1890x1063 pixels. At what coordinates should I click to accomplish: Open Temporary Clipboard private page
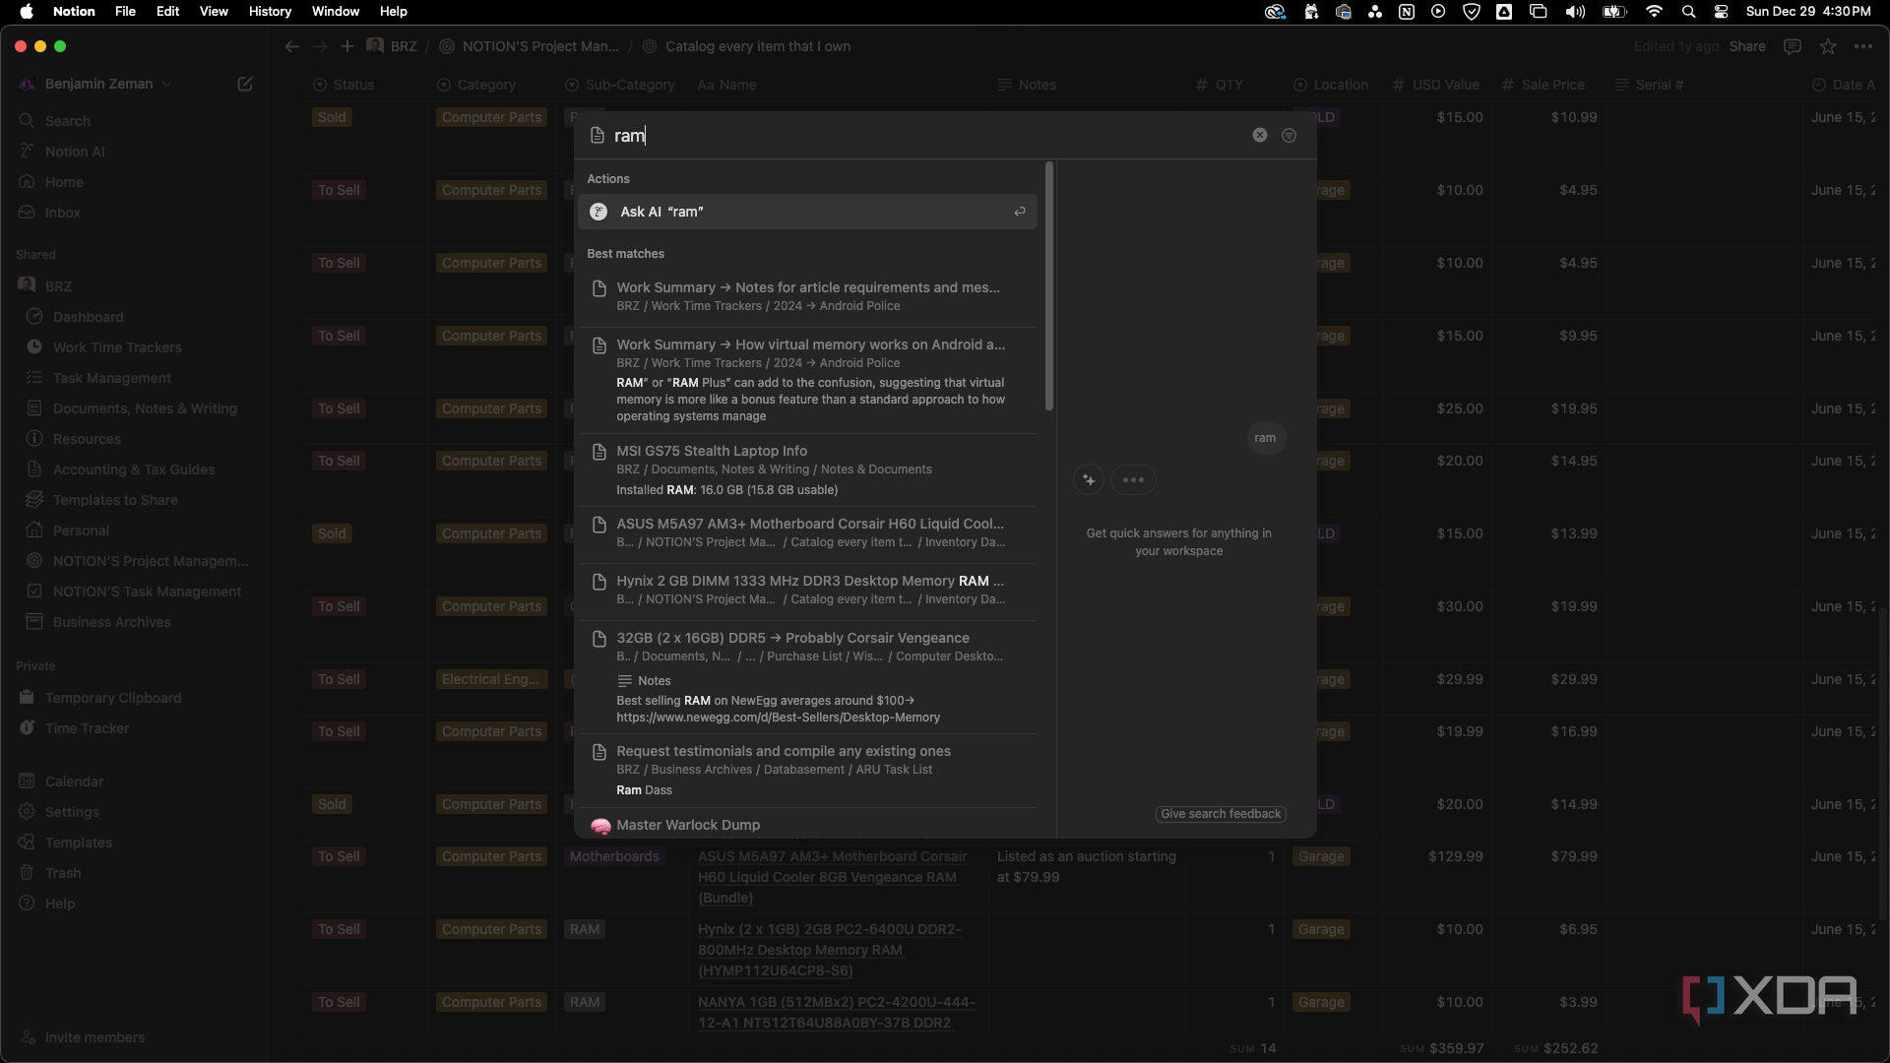click(x=113, y=698)
